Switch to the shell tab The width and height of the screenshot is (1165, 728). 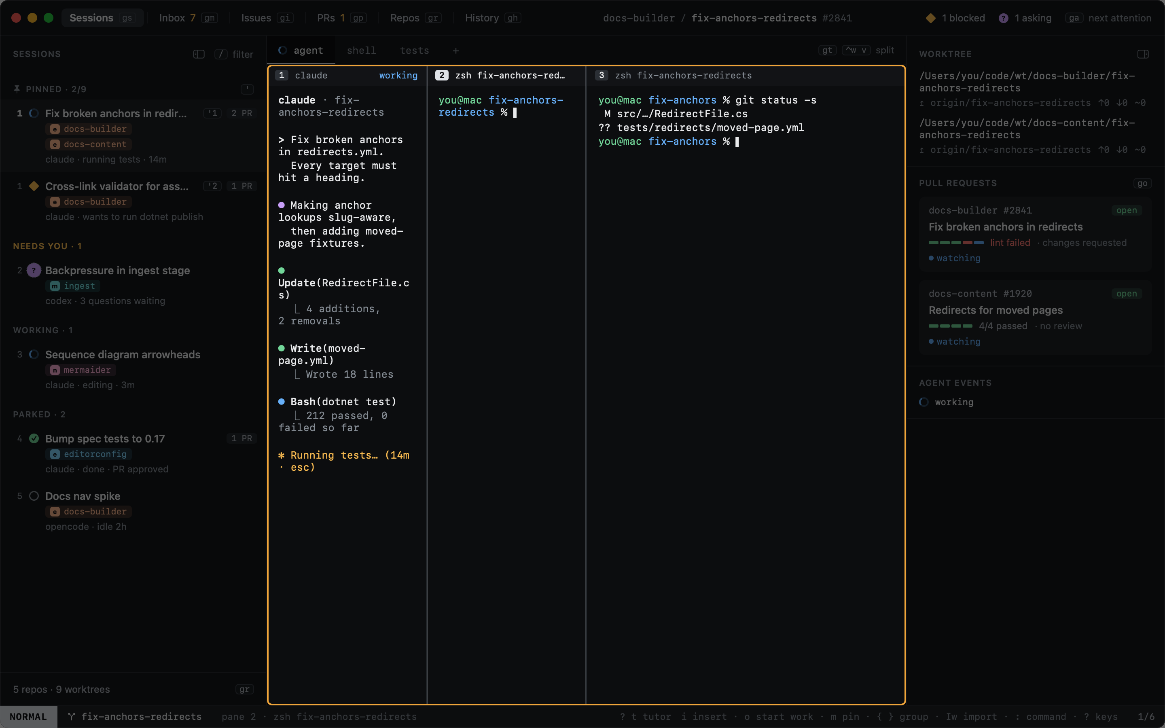[x=361, y=51]
